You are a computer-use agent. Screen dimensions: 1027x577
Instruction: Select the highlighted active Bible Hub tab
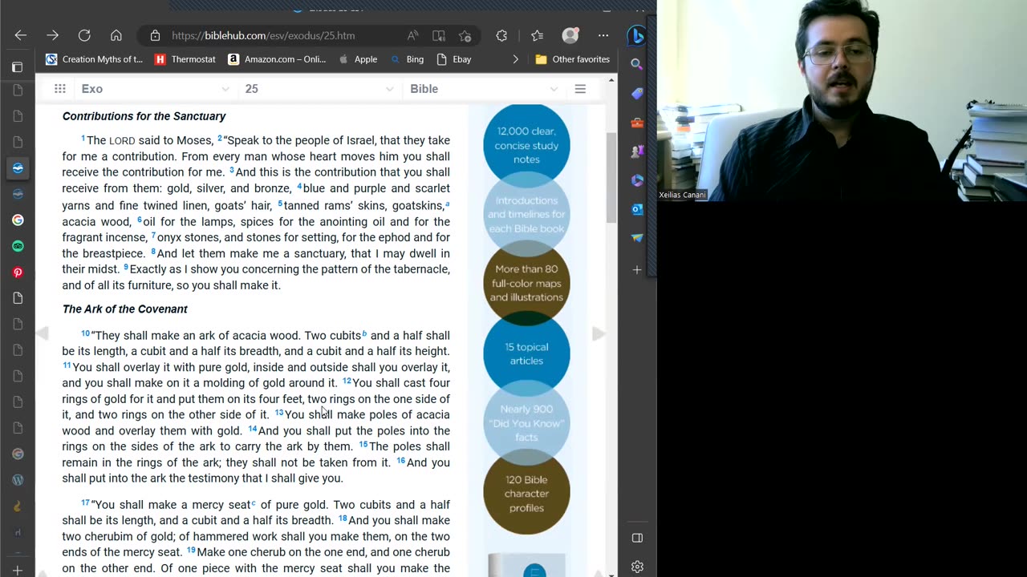18,167
